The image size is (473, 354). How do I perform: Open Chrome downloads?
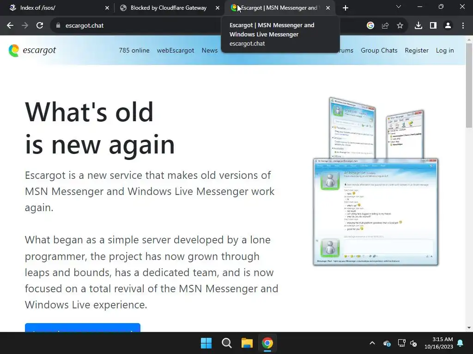point(418,26)
